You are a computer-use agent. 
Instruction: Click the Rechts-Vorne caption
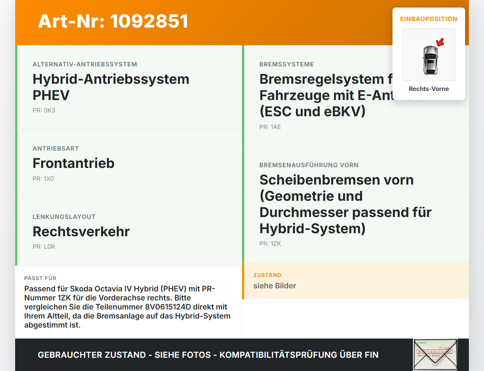[x=429, y=89]
